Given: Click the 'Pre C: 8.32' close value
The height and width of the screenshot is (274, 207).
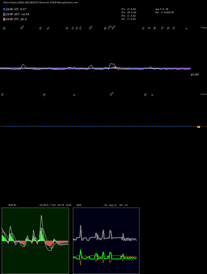Looking at the screenshot, I should [x=129, y=19].
